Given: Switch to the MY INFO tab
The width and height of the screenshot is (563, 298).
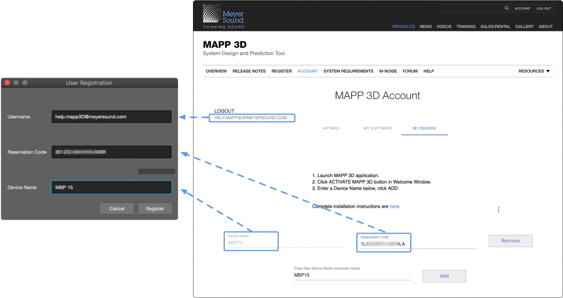Looking at the screenshot, I should [x=331, y=128].
